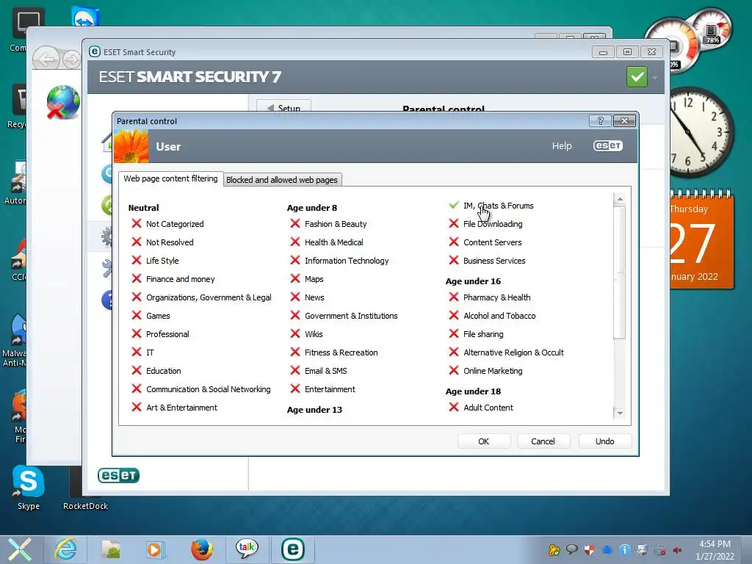Image resolution: width=752 pixels, height=564 pixels.
Task: Click the Age under 16 heading
Action: [473, 281]
